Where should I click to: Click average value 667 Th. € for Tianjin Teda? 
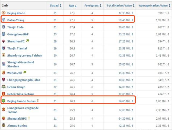(x=164, y=27)
